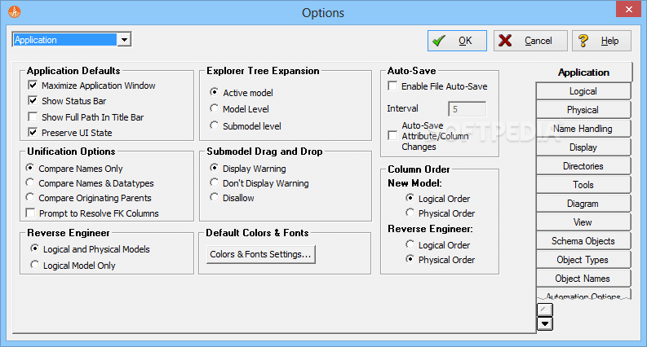This screenshot has width=647, height=347.
Task: Click the red X Cancel button
Action: coord(530,41)
